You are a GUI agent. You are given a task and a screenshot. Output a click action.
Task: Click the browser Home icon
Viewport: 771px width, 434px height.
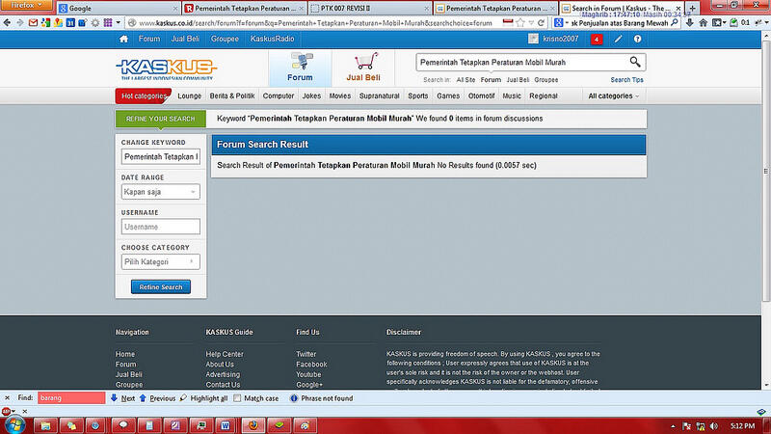click(x=704, y=22)
